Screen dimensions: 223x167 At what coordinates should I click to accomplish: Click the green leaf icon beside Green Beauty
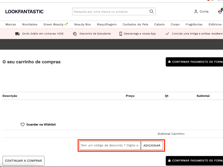pos(66,24)
